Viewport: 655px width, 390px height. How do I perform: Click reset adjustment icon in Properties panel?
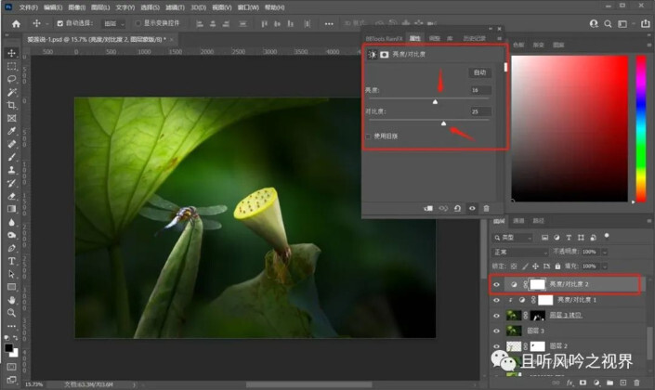point(457,209)
